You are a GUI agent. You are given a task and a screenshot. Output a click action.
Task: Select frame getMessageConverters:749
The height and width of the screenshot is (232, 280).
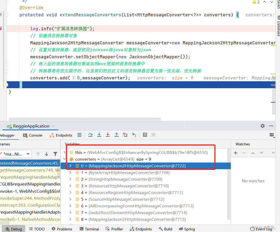tap(30, 170)
